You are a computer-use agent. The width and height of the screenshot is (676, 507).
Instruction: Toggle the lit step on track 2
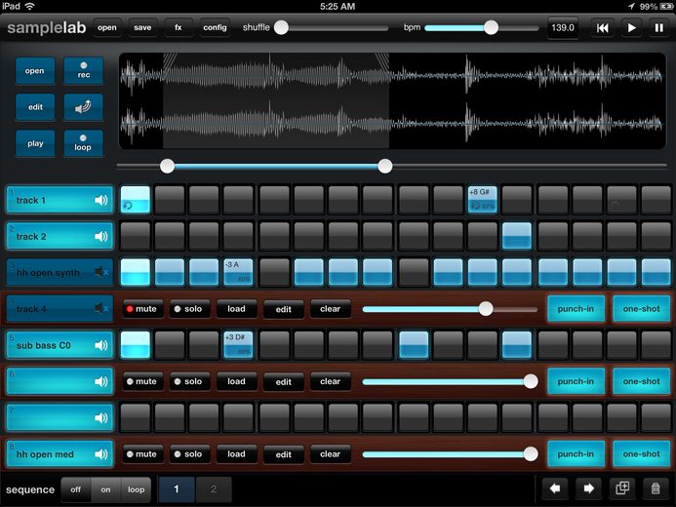click(517, 236)
